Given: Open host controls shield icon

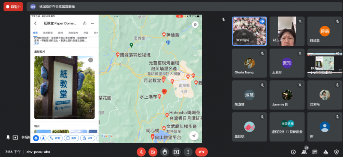Looking at the screenshot, I should tap(337, 152).
